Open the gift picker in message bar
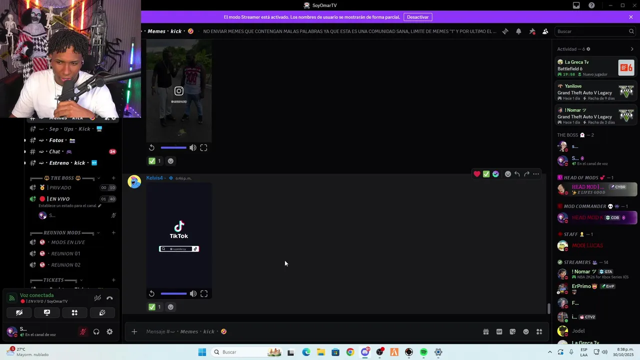The height and width of the screenshot is (360, 640). coord(485,331)
